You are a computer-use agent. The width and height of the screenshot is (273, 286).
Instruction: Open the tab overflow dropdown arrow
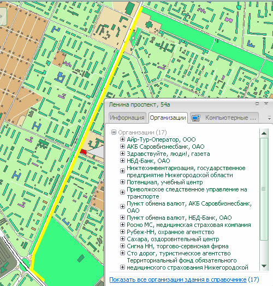coord(269,118)
